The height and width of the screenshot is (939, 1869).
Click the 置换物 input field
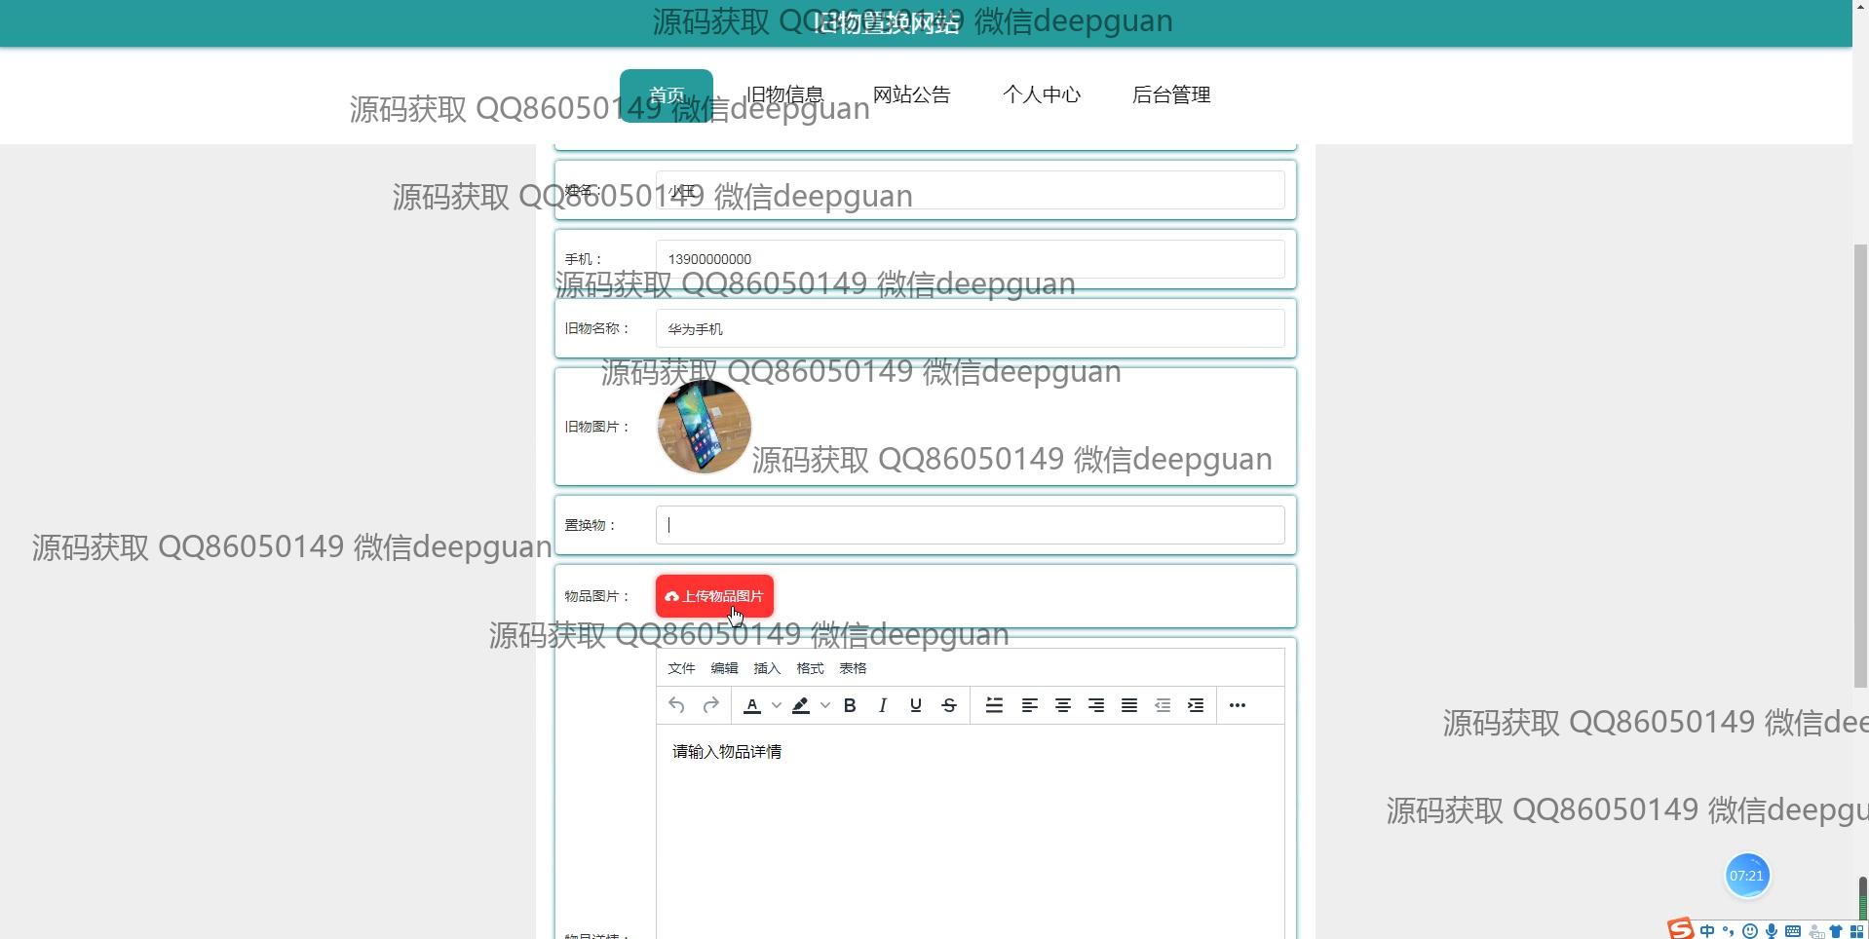(x=970, y=525)
